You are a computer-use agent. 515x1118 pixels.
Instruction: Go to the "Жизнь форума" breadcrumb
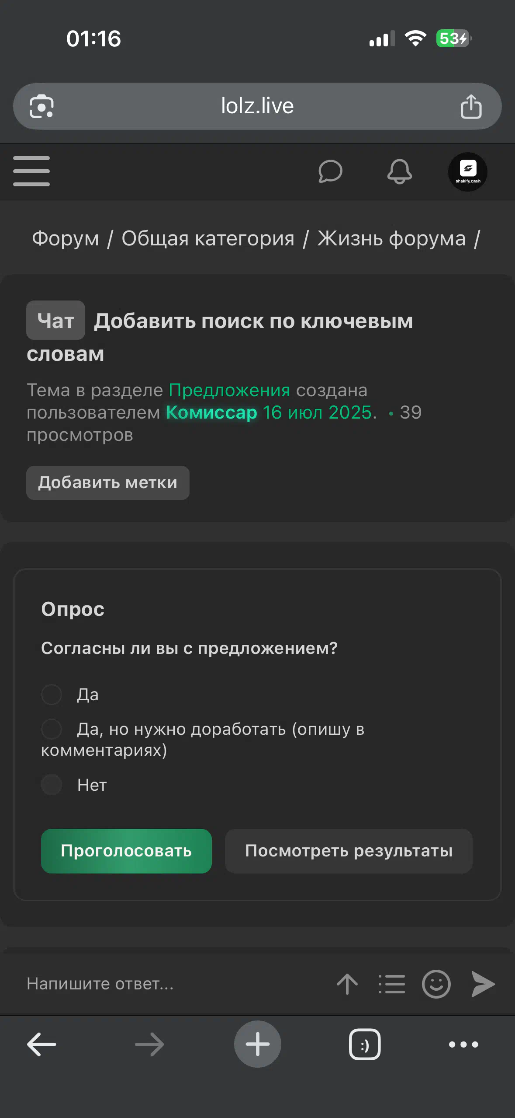391,239
